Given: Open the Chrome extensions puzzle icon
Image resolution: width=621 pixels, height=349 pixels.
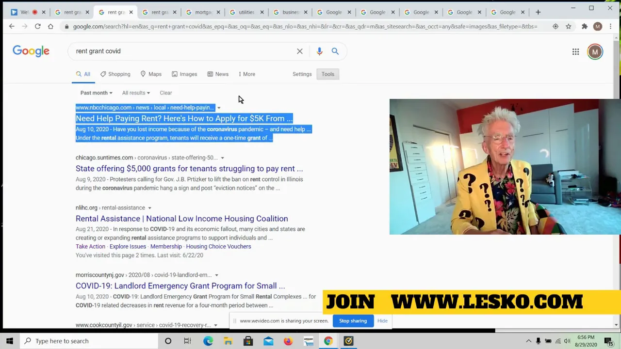Looking at the screenshot, I should coord(585,26).
